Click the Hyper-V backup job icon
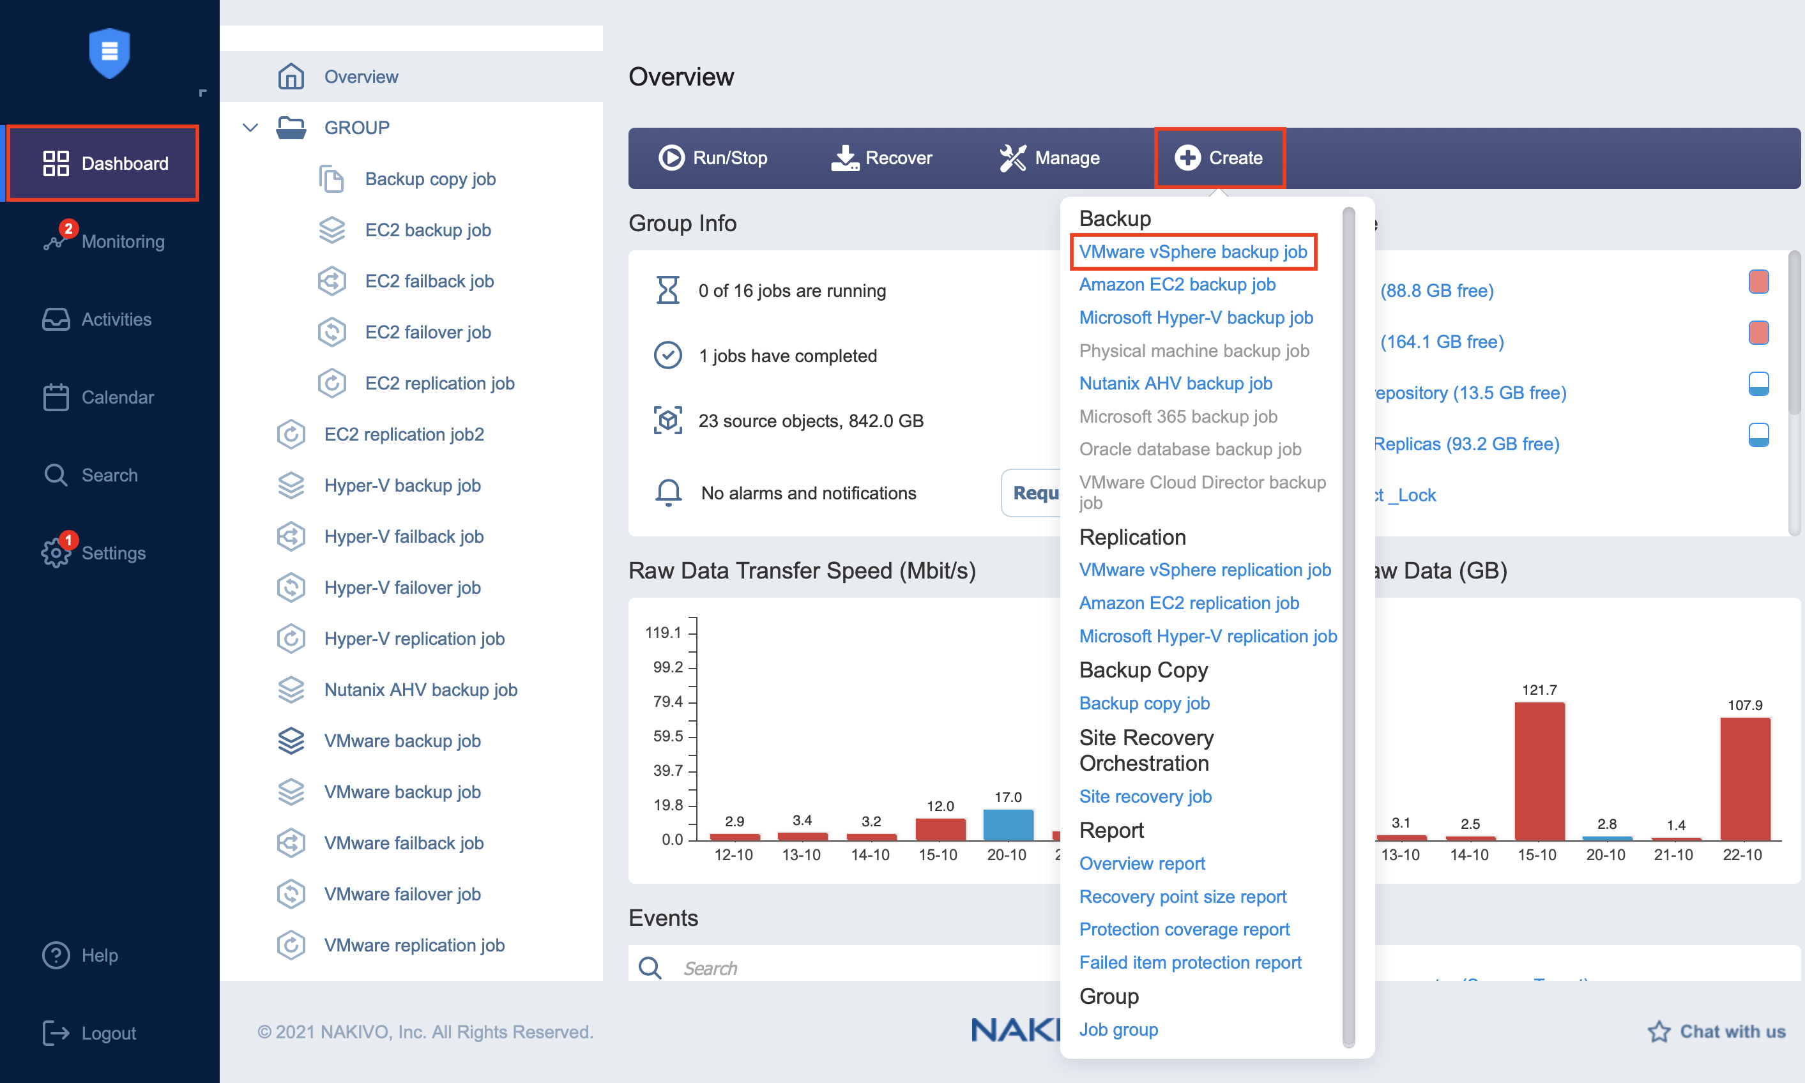Viewport: 1805px width, 1083px height. click(x=291, y=485)
